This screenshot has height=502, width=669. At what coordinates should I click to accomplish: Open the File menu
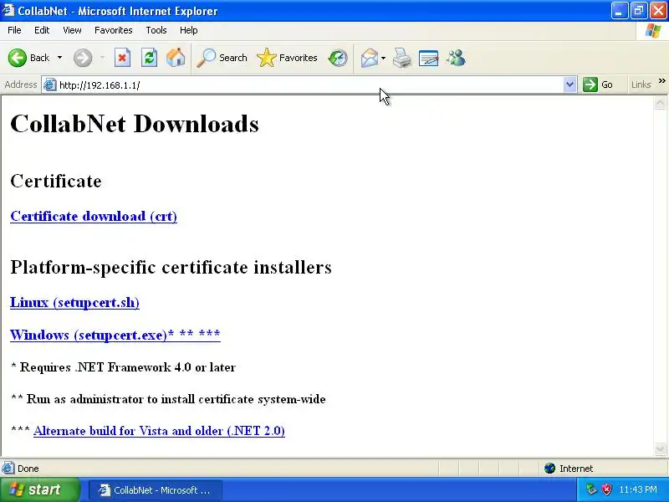click(14, 30)
